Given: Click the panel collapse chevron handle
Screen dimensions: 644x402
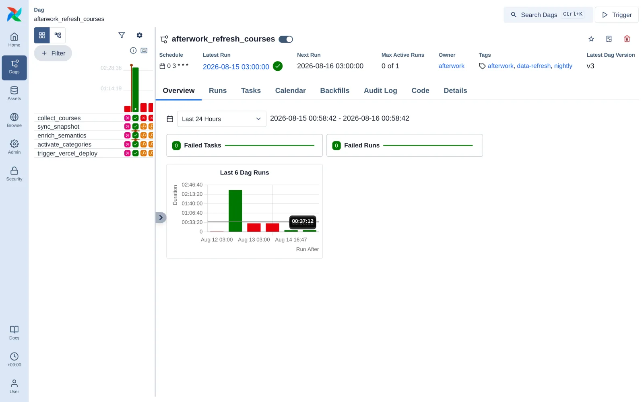Looking at the screenshot, I should coord(161,217).
